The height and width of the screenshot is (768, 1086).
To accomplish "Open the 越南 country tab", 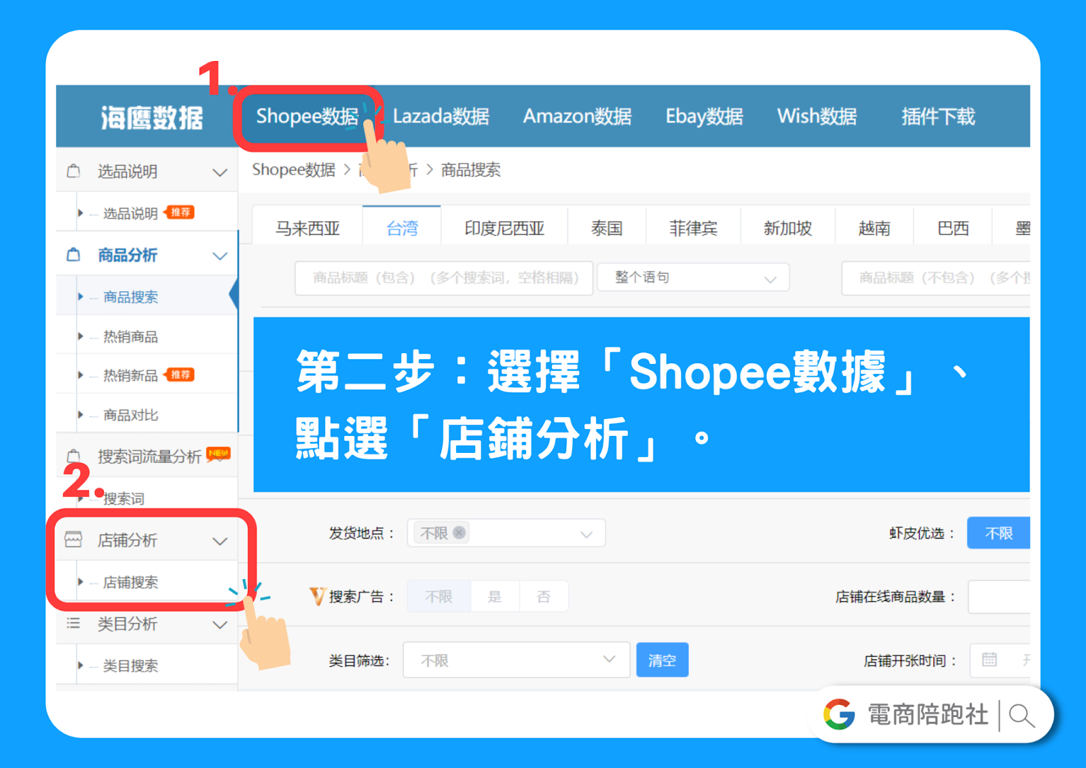I will point(874,227).
